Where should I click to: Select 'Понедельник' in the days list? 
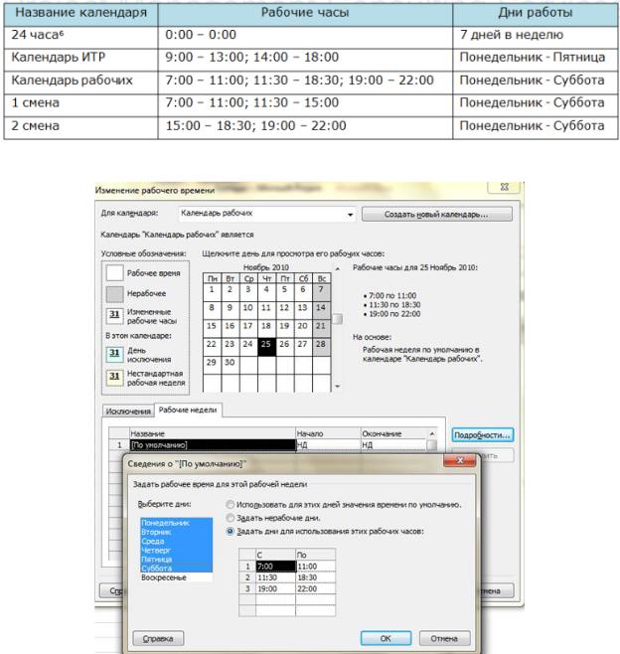point(177,523)
